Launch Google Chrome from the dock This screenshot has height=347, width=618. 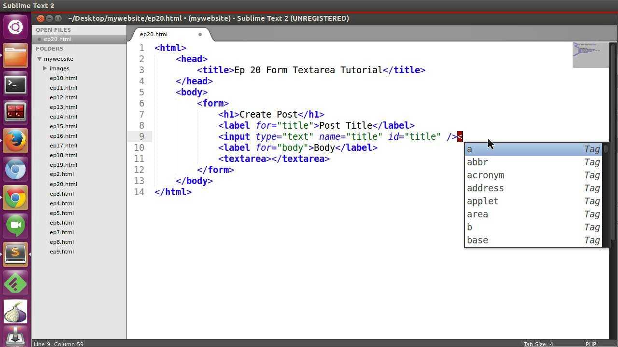(x=15, y=198)
